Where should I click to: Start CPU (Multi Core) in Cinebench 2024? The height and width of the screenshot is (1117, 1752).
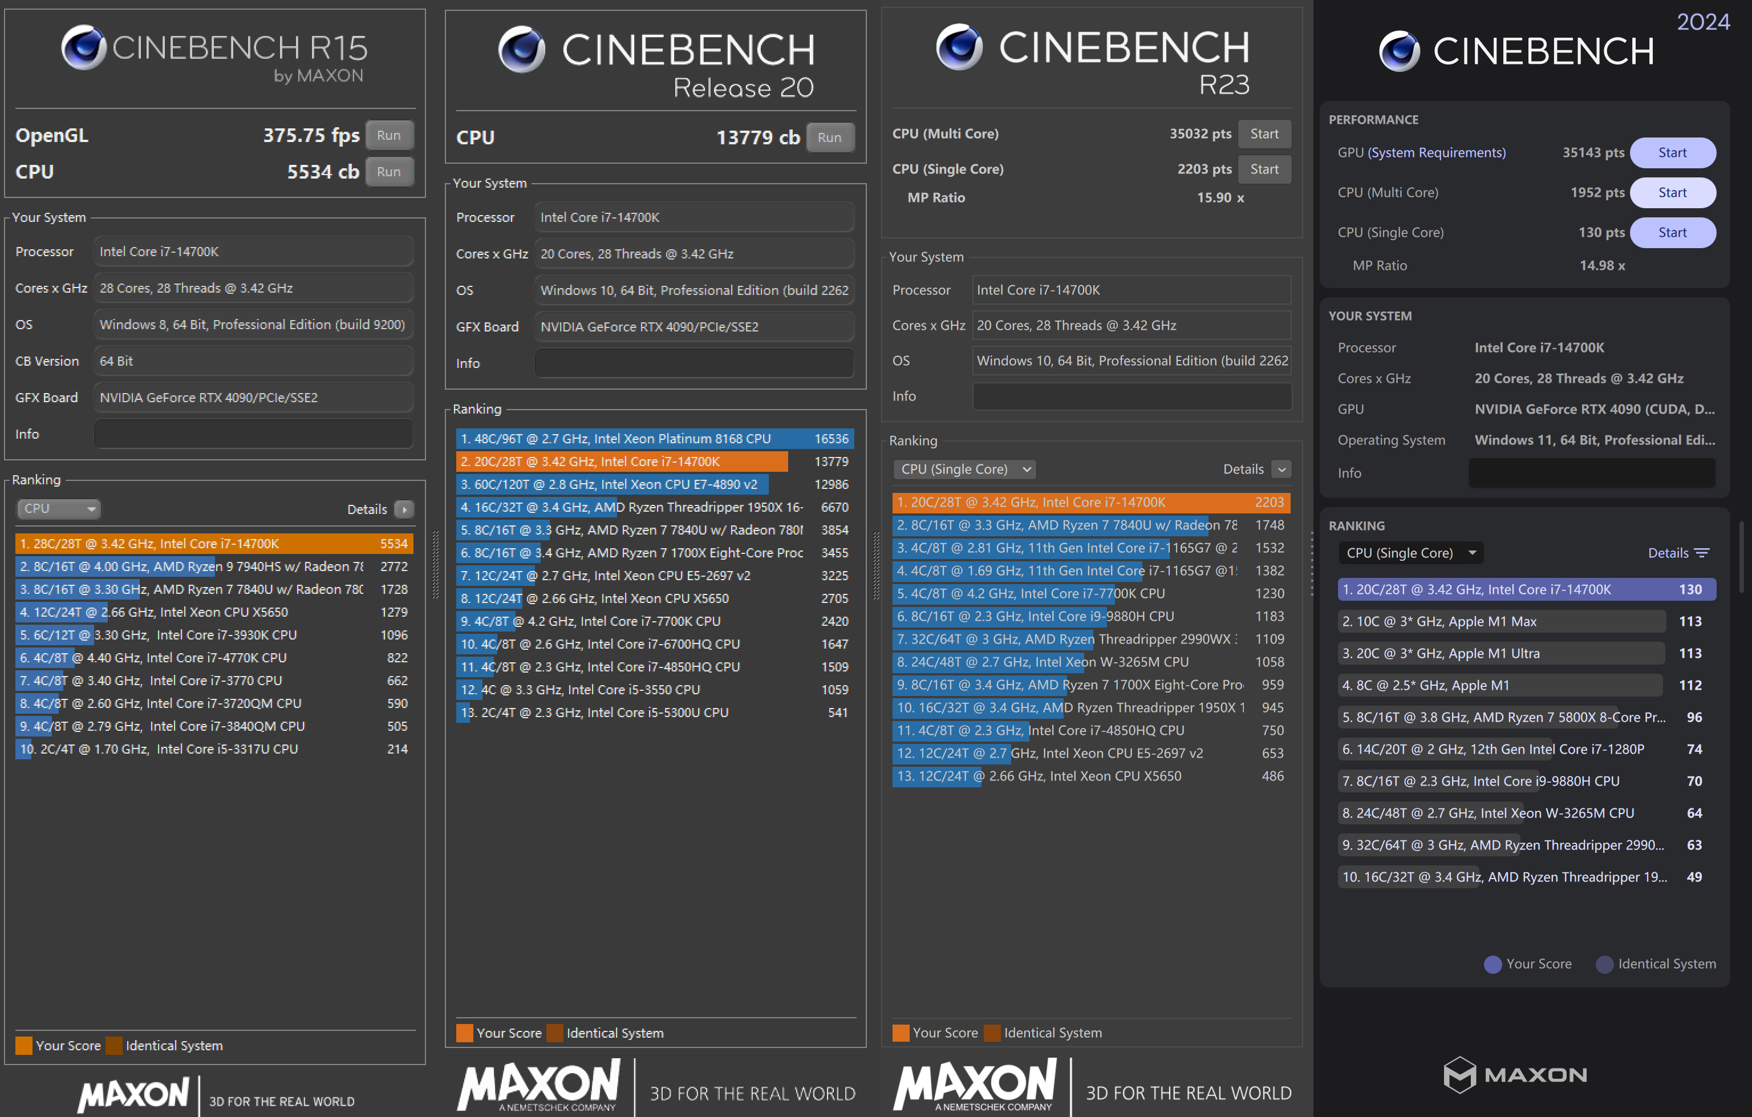point(1673,193)
